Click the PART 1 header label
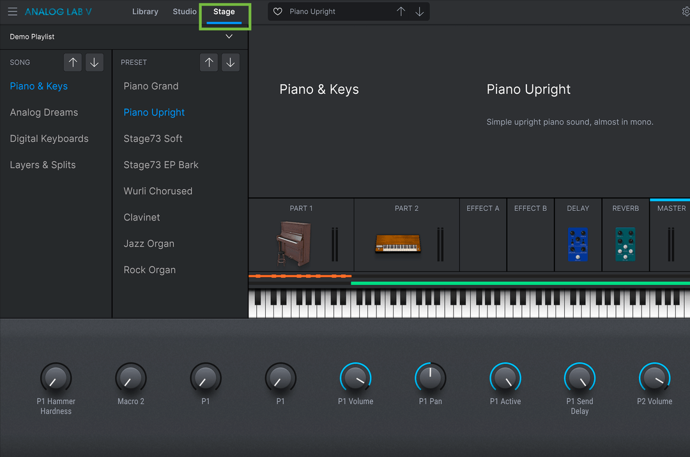The width and height of the screenshot is (690, 457). tap(301, 208)
